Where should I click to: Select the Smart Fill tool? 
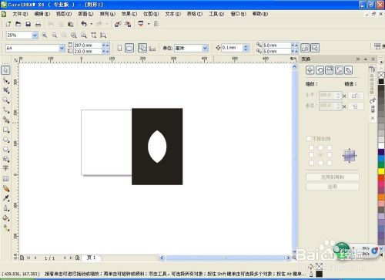pyautogui.click(x=5, y=120)
